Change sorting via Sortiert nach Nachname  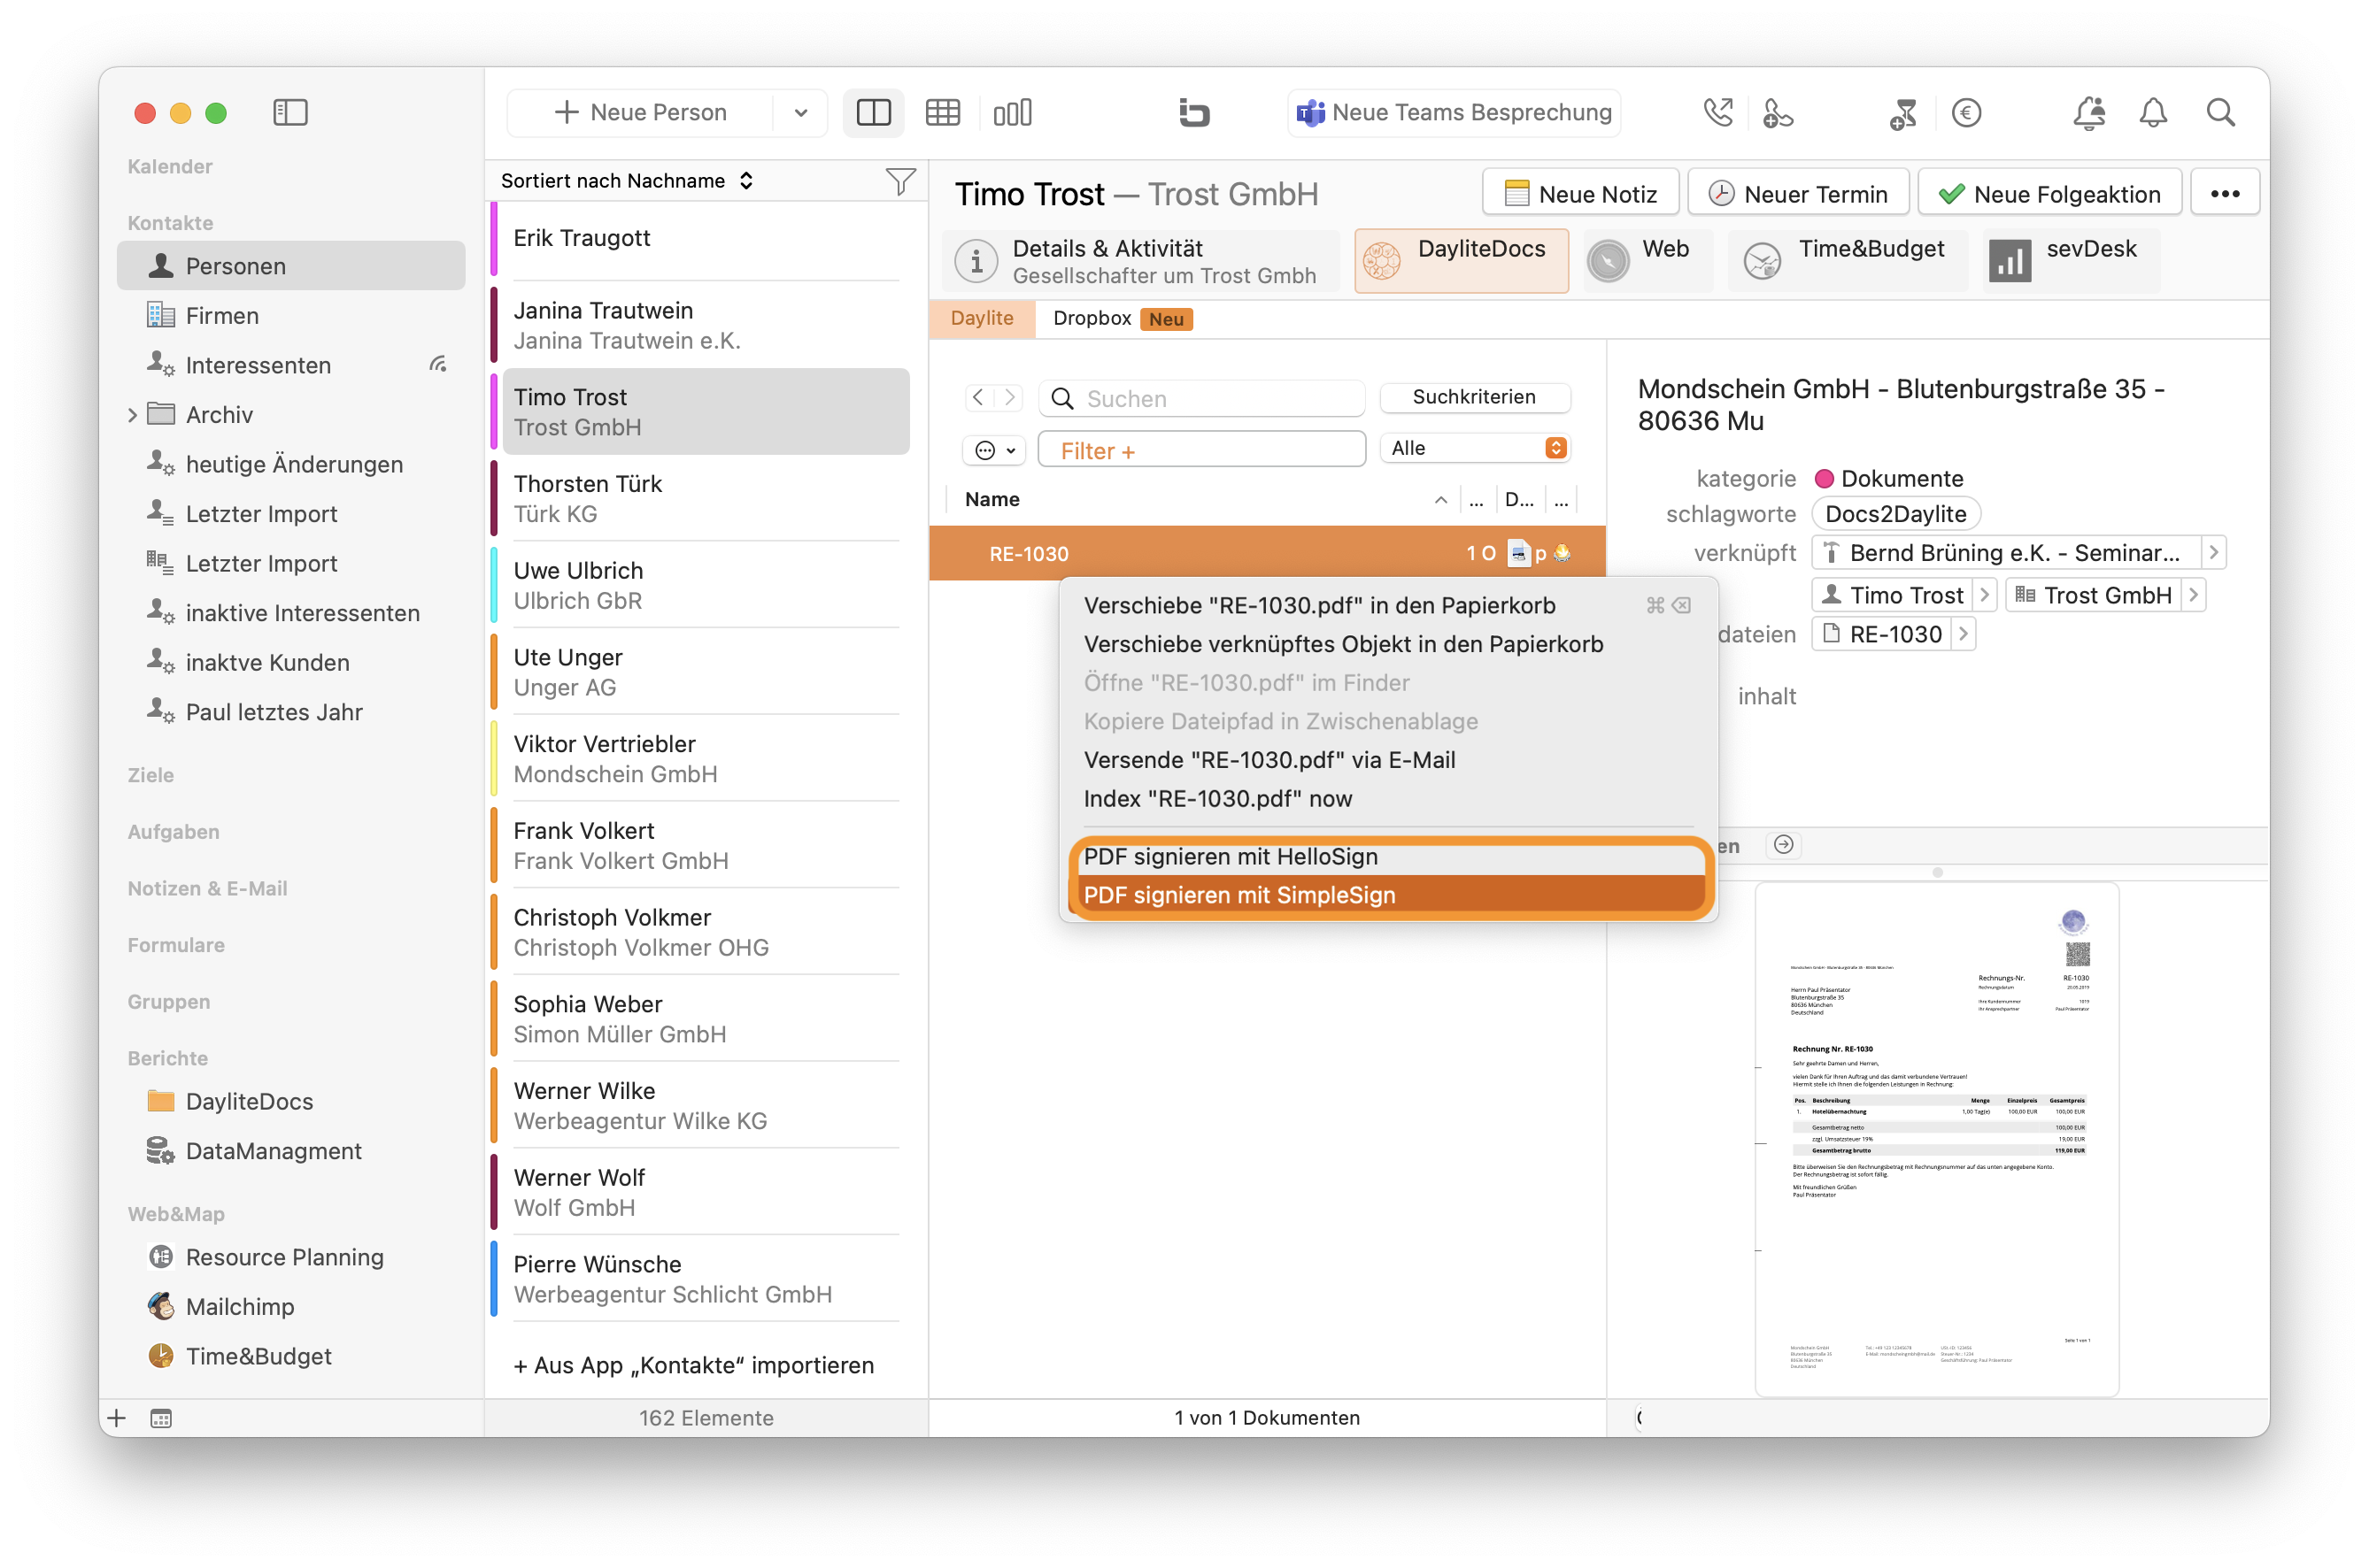628,181
